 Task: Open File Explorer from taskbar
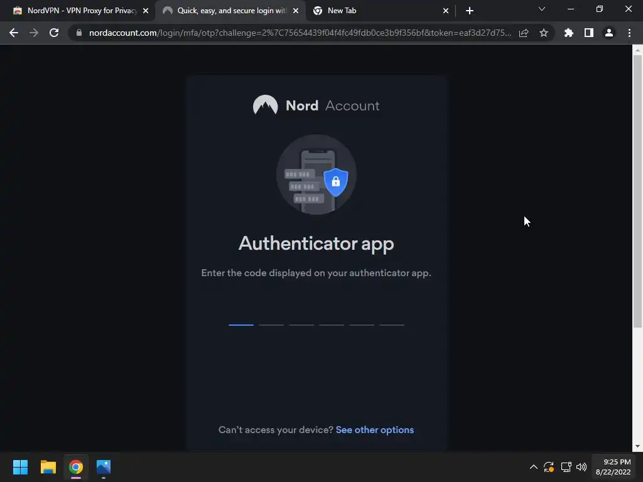click(48, 467)
